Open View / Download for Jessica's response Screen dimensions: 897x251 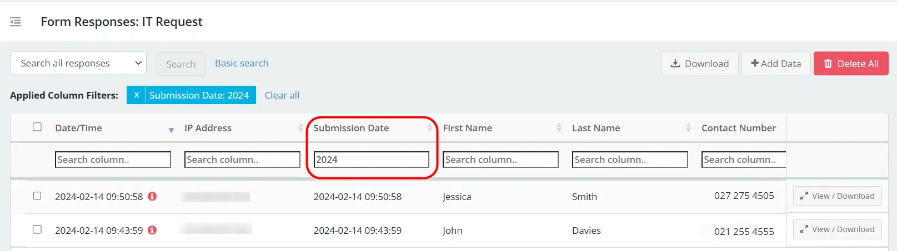[x=838, y=196]
